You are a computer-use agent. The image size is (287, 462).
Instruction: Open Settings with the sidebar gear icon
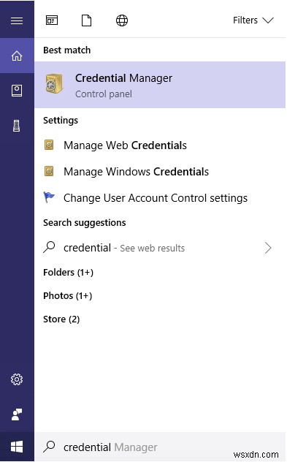pos(17,379)
